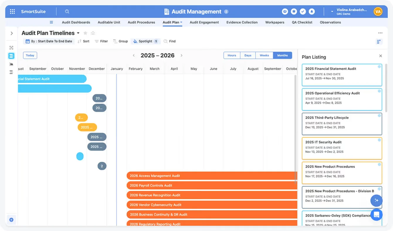
Task: Click the Plan Listing panel scrollbar
Action: pos(386,88)
